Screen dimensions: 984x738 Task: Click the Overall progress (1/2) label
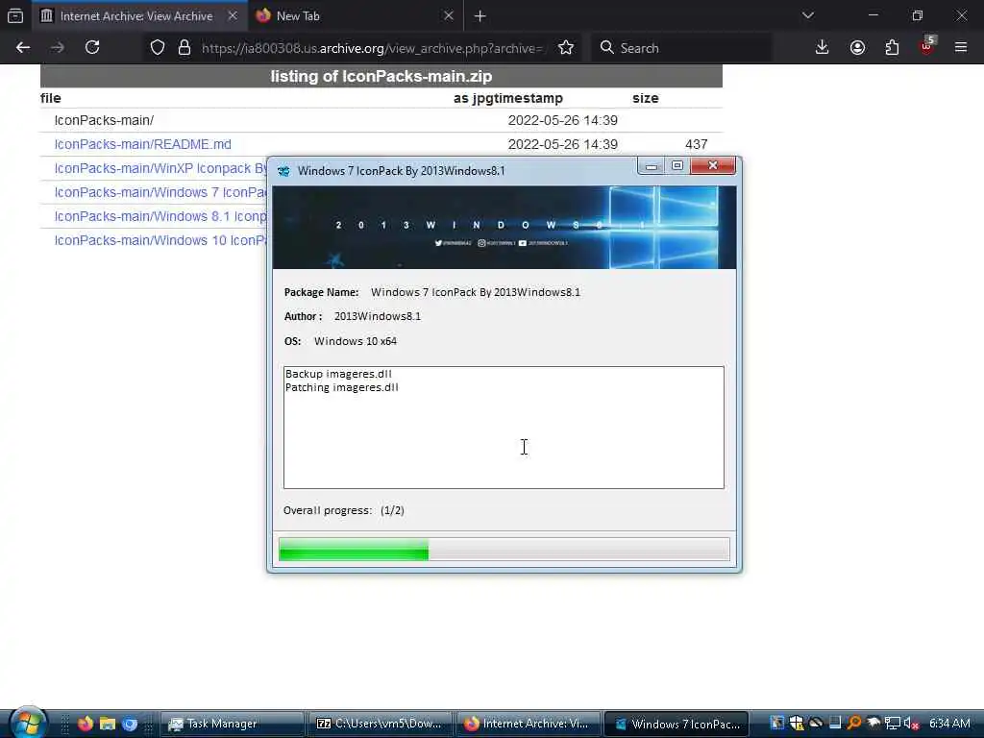point(344,510)
